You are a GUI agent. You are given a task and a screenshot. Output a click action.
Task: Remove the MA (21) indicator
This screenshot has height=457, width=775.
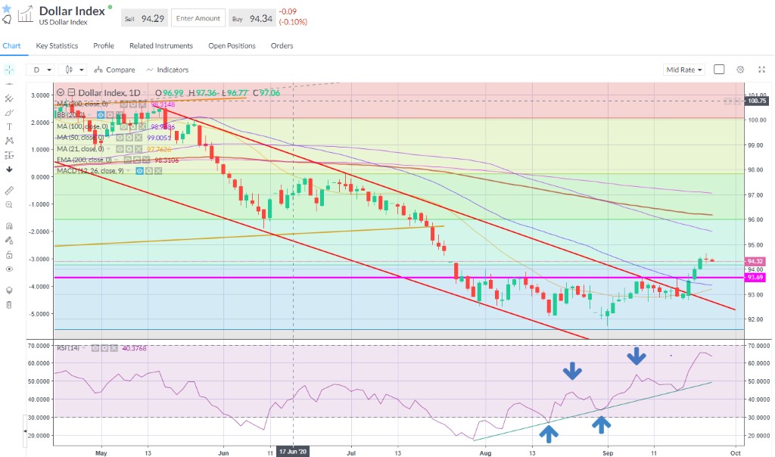tap(139, 149)
